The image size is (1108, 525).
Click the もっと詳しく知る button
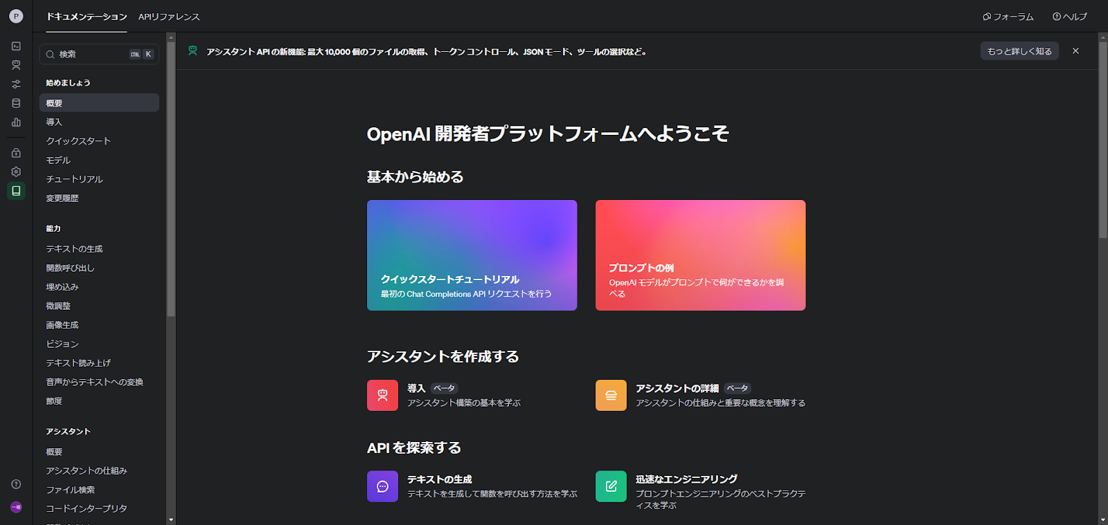(x=1019, y=51)
